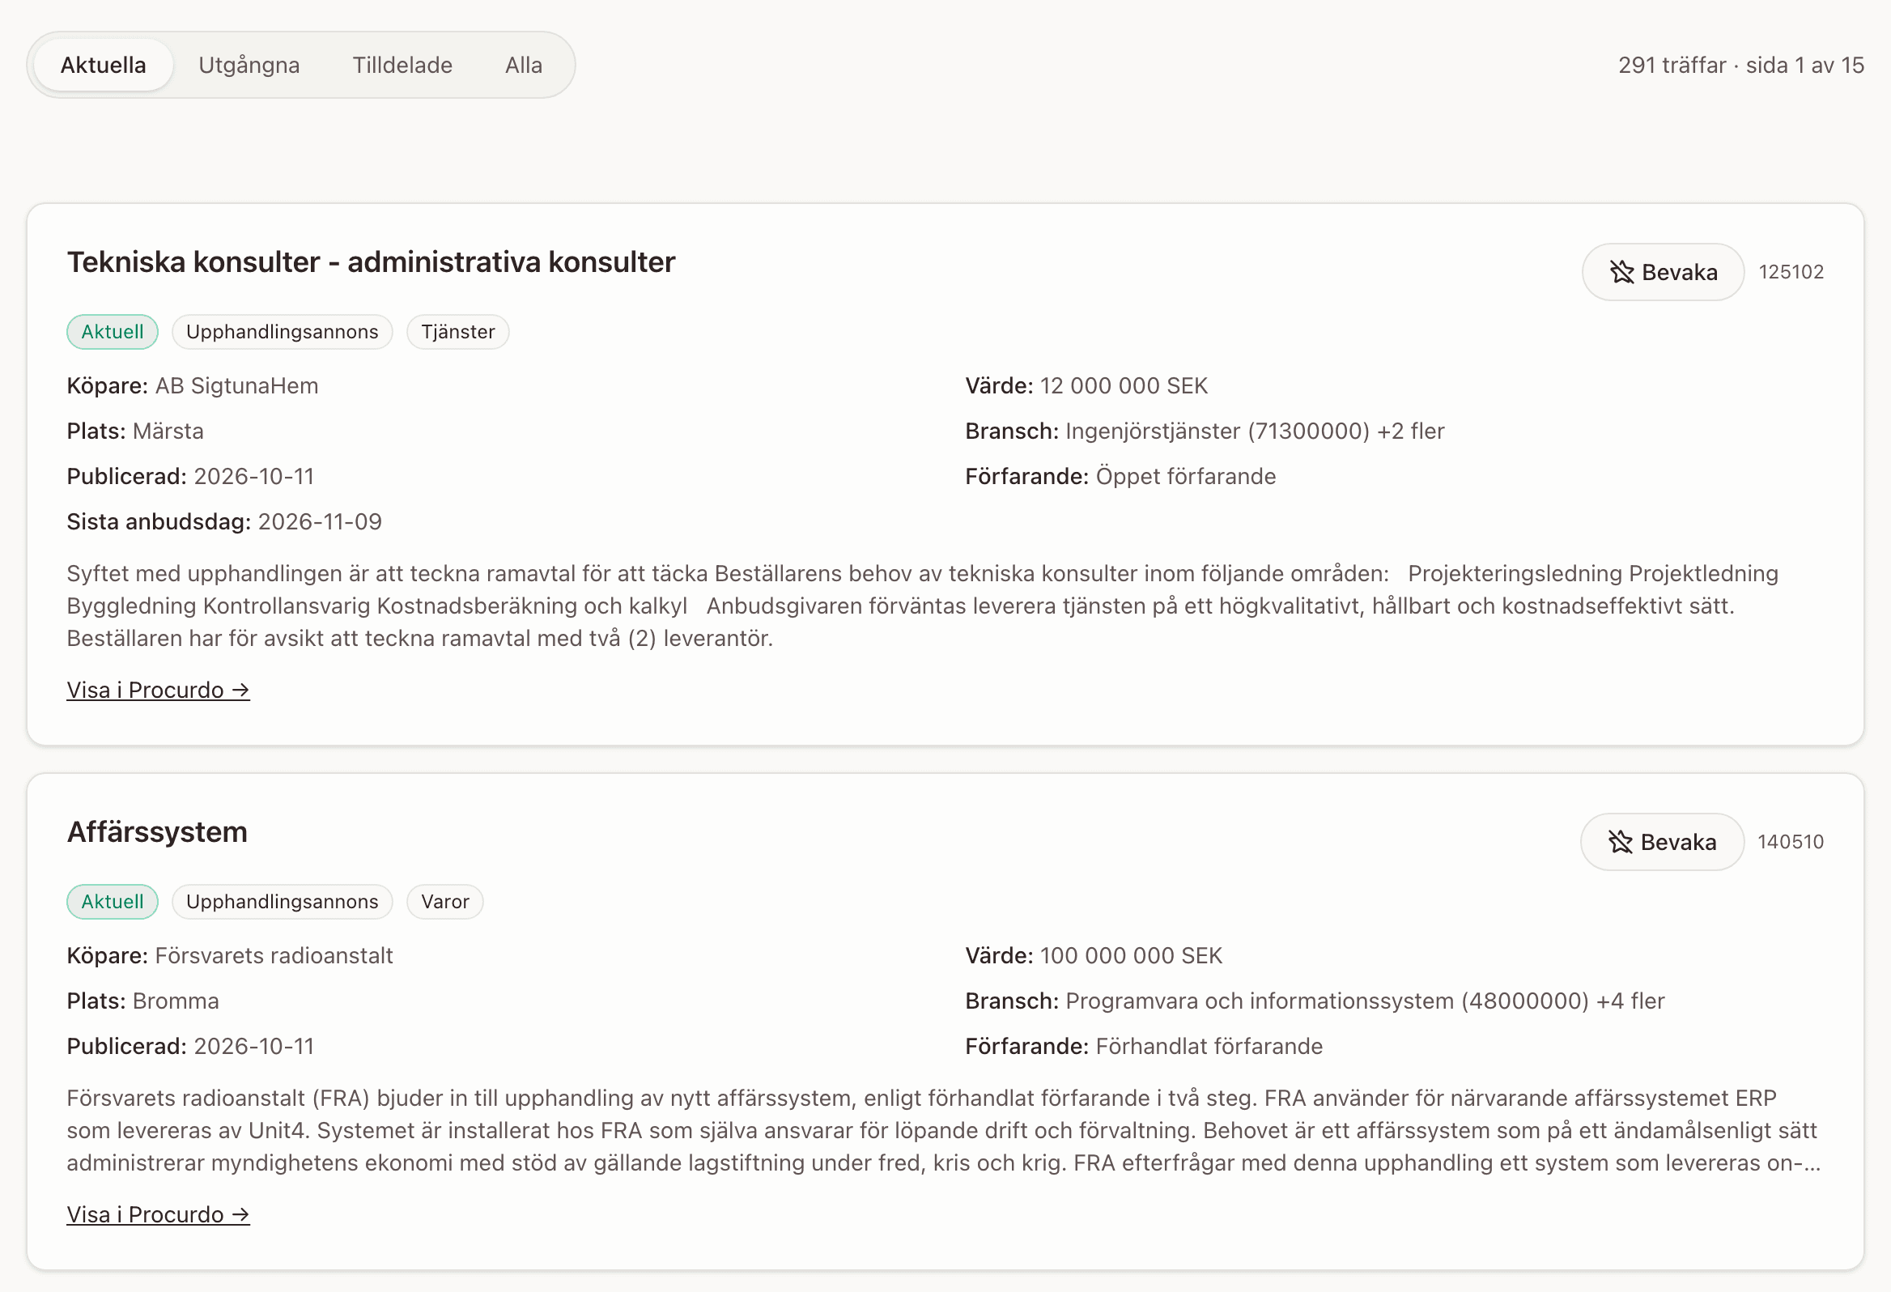Screen dimensions: 1891x1292
Task: Click the star icon in Affärssystem's Bevaka button
Action: pyautogui.click(x=1619, y=842)
